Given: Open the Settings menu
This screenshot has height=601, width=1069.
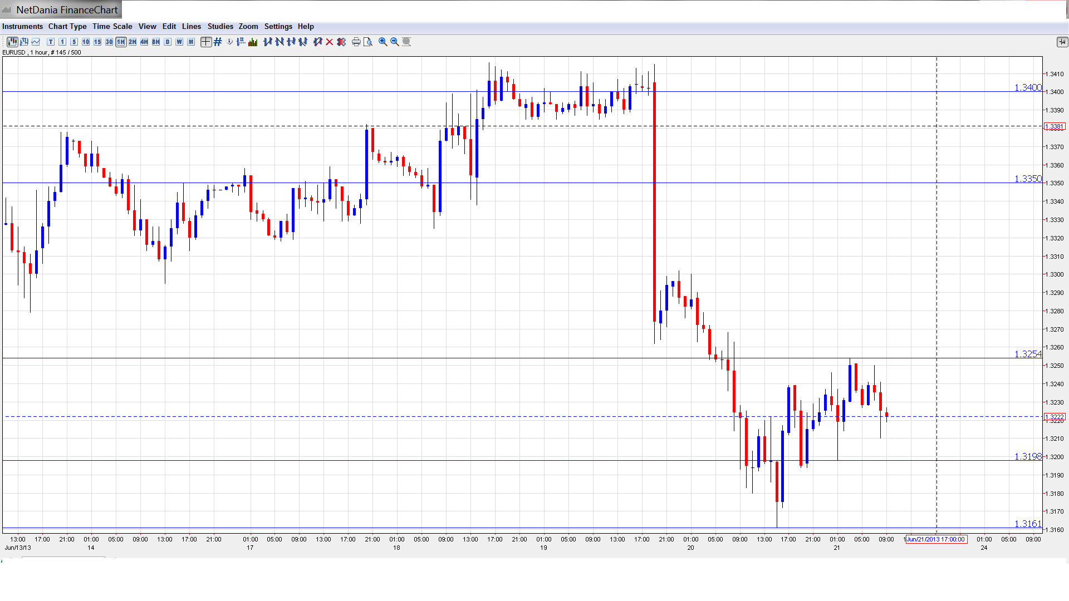Looking at the screenshot, I should (278, 26).
